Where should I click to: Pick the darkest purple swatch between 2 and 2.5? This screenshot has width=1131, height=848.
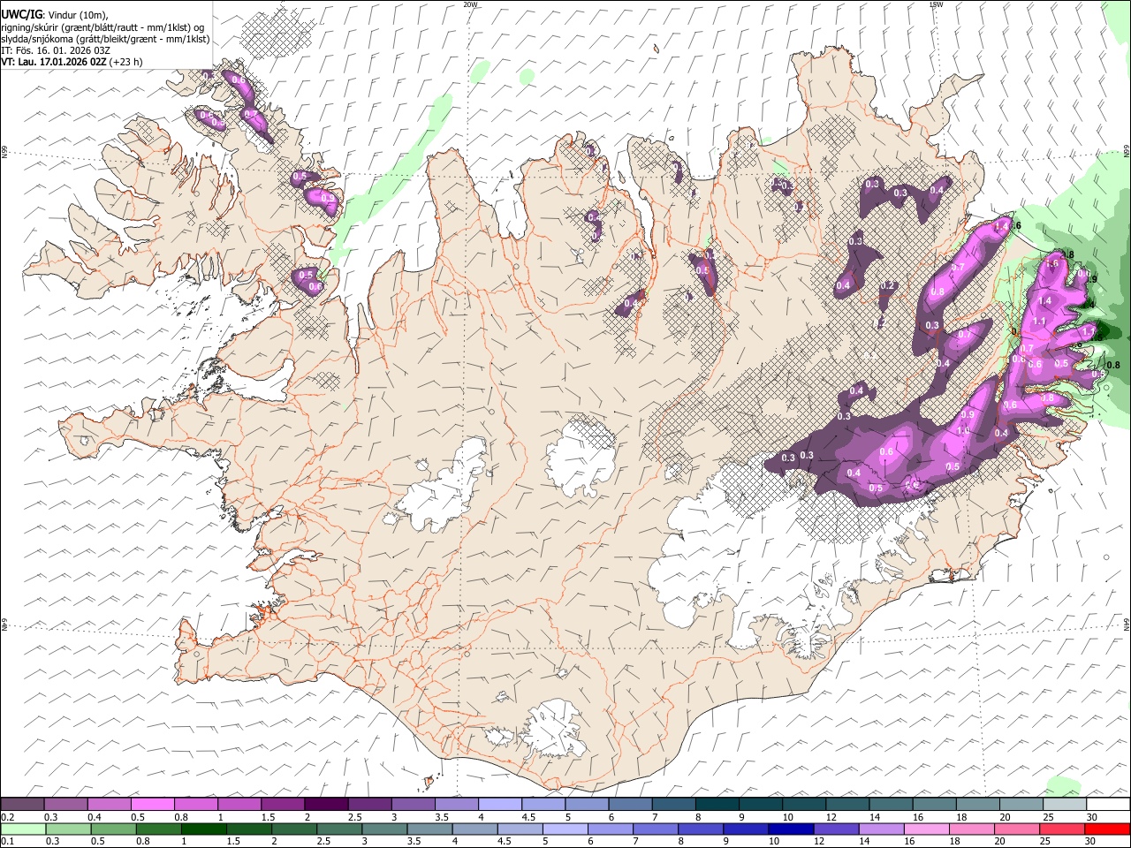click(x=326, y=804)
